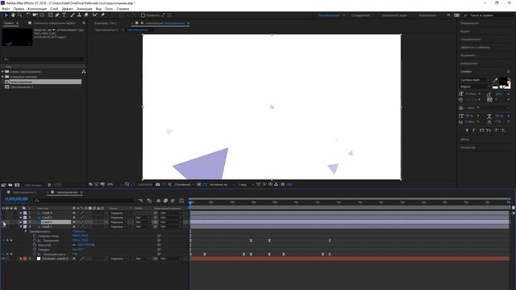Screen dimensions: 516x290
Task: Select the Eraser tool
Action: (x=86, y=15)
